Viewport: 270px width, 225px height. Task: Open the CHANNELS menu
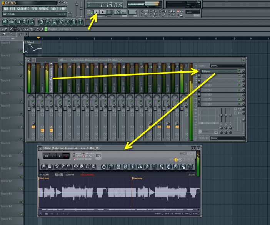(x=23, y=9)
